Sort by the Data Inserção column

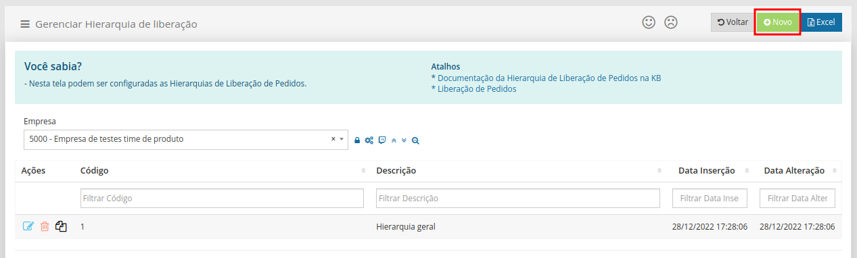tap(710, 171)
